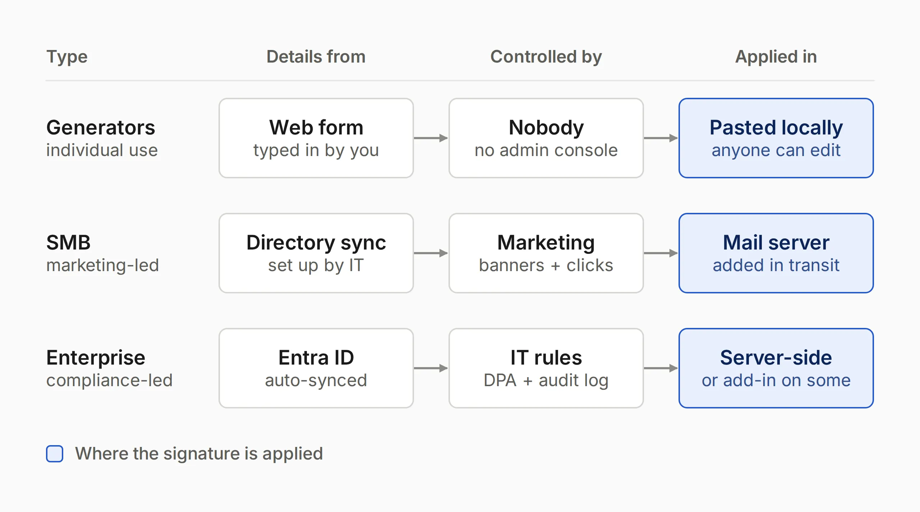The width and height of the screenshot is (920, 512).
Task: Click the 'Mail server added in transit' box
Action: (776, 253)
